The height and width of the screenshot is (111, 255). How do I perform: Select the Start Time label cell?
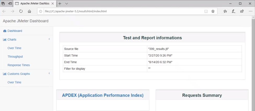click(105, 56)
